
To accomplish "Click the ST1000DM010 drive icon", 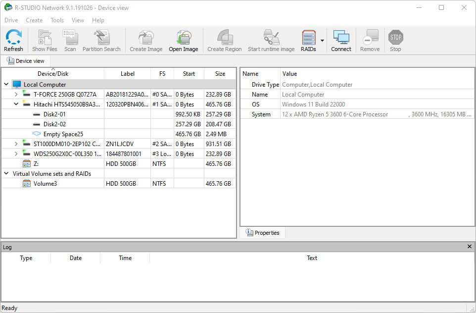I will click(26, 144).
